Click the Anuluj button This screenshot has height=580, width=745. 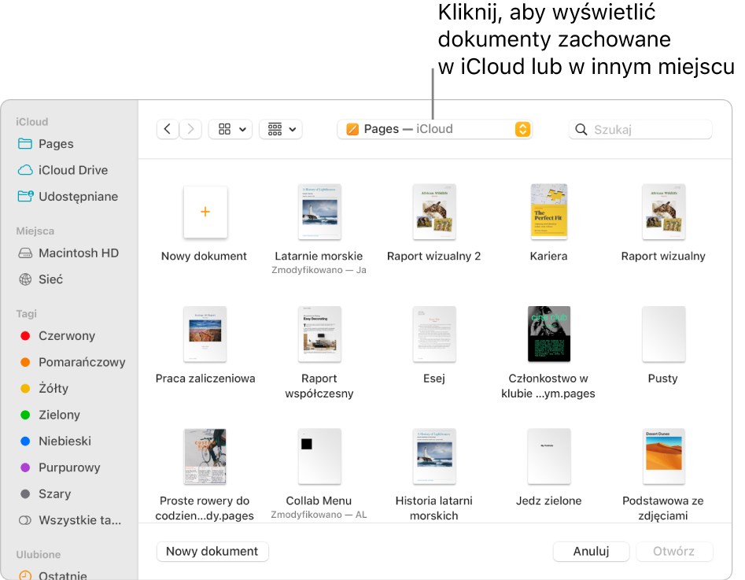click(x=591, y=552)
